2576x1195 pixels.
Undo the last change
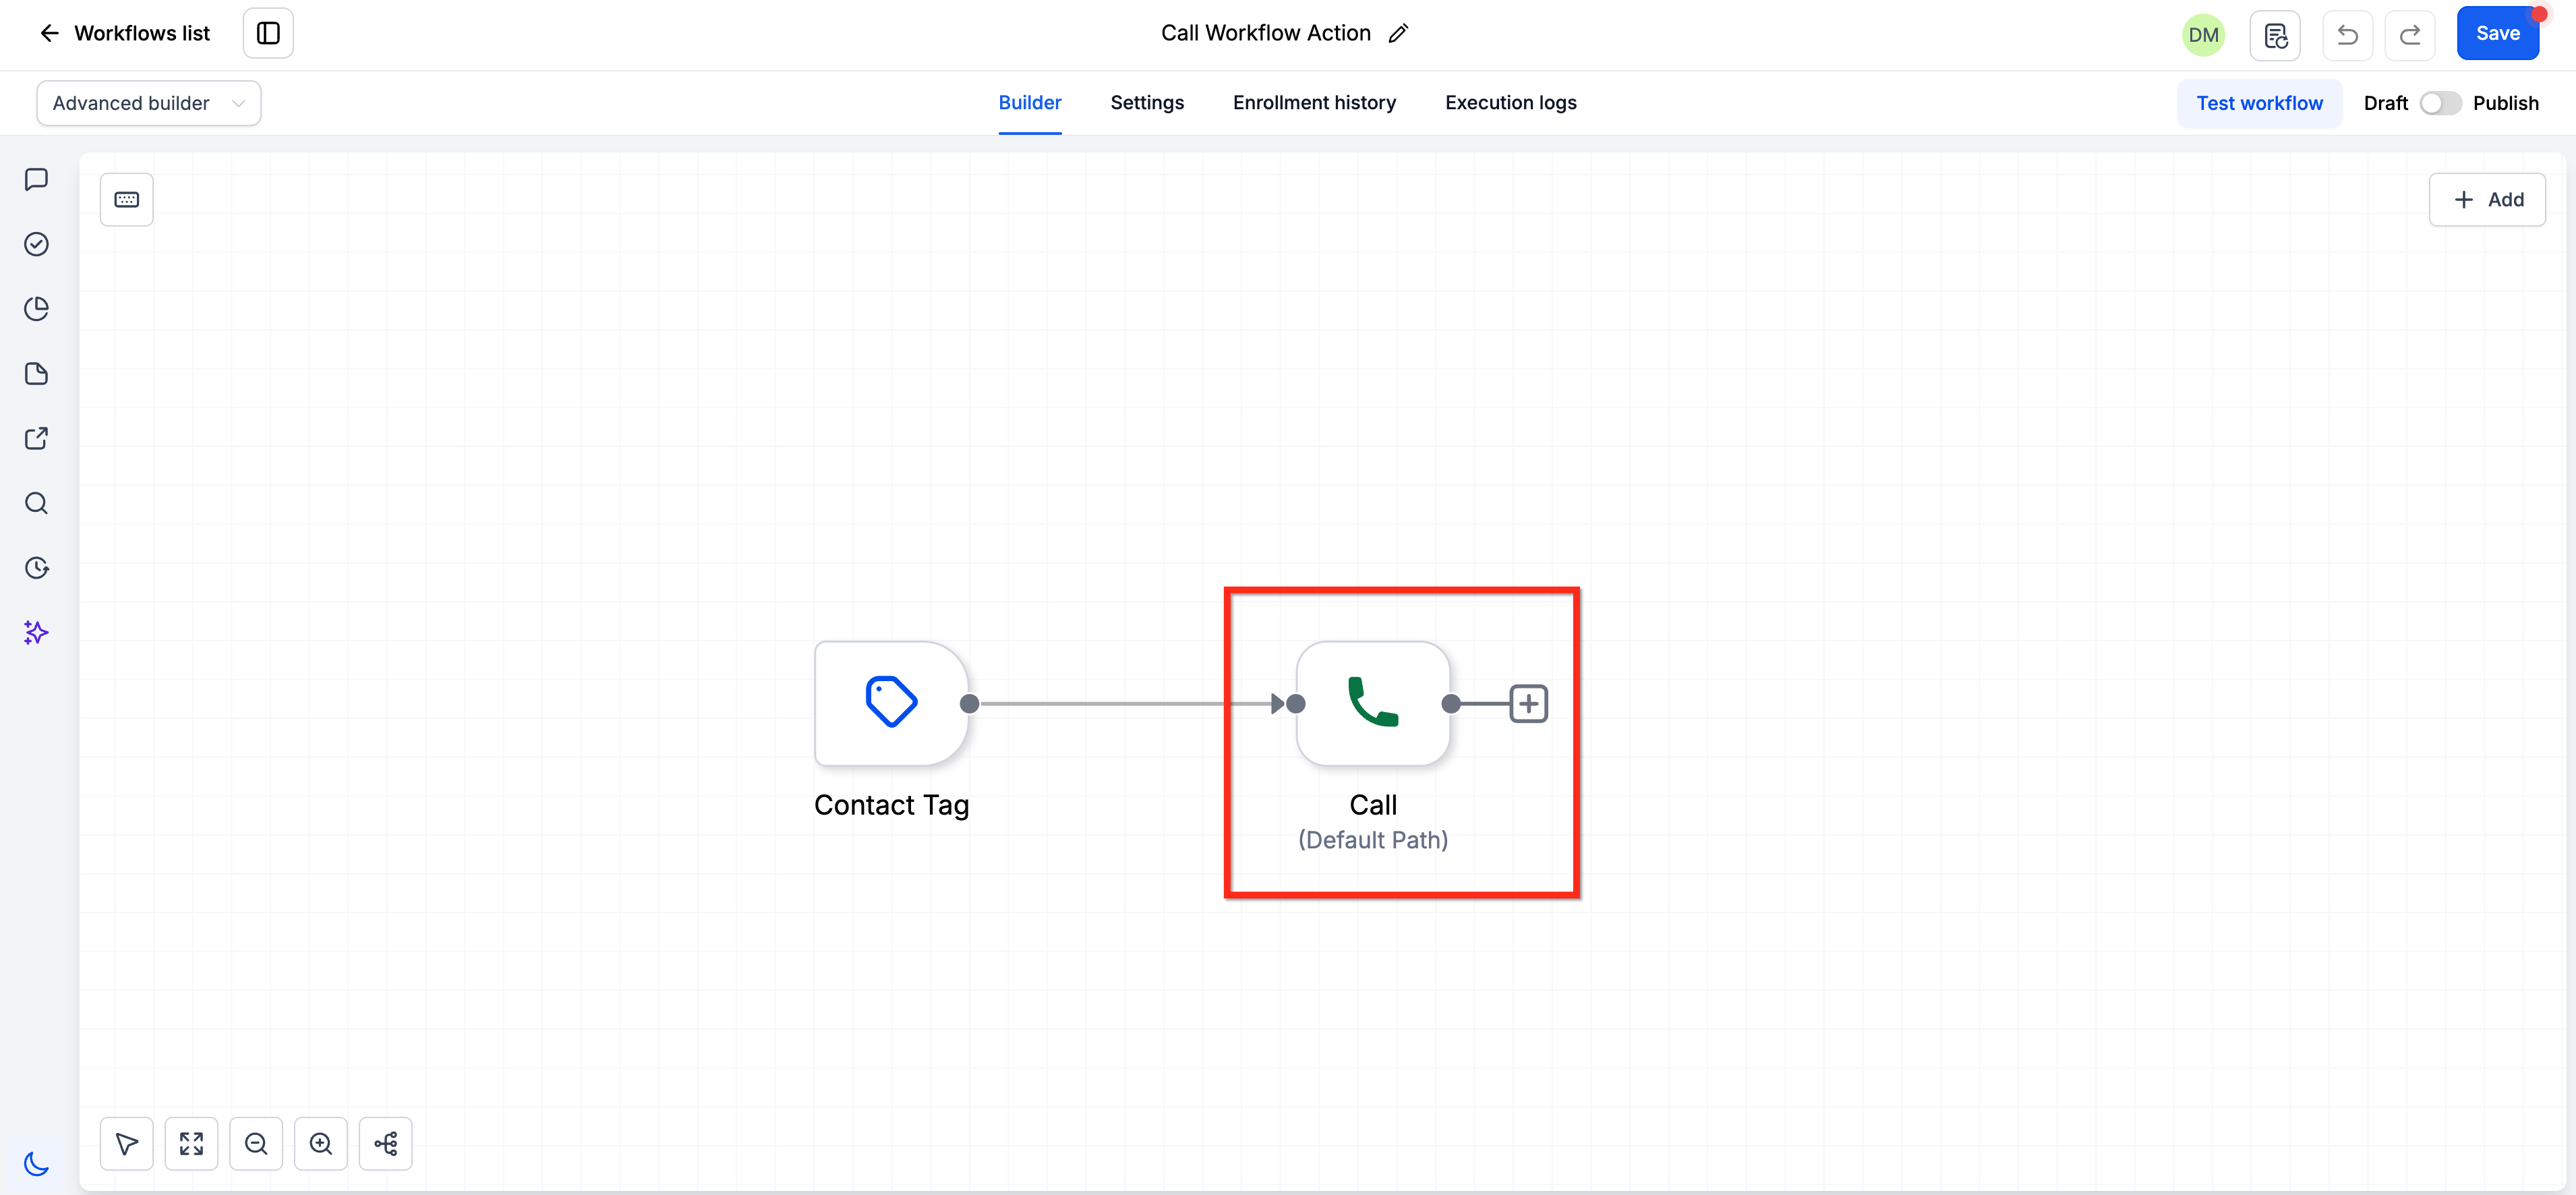click(2347, 35)
